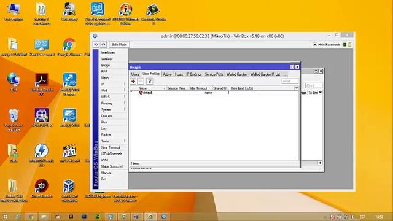
Task: Click the clock in the system tray
Action: pos(379,217)
